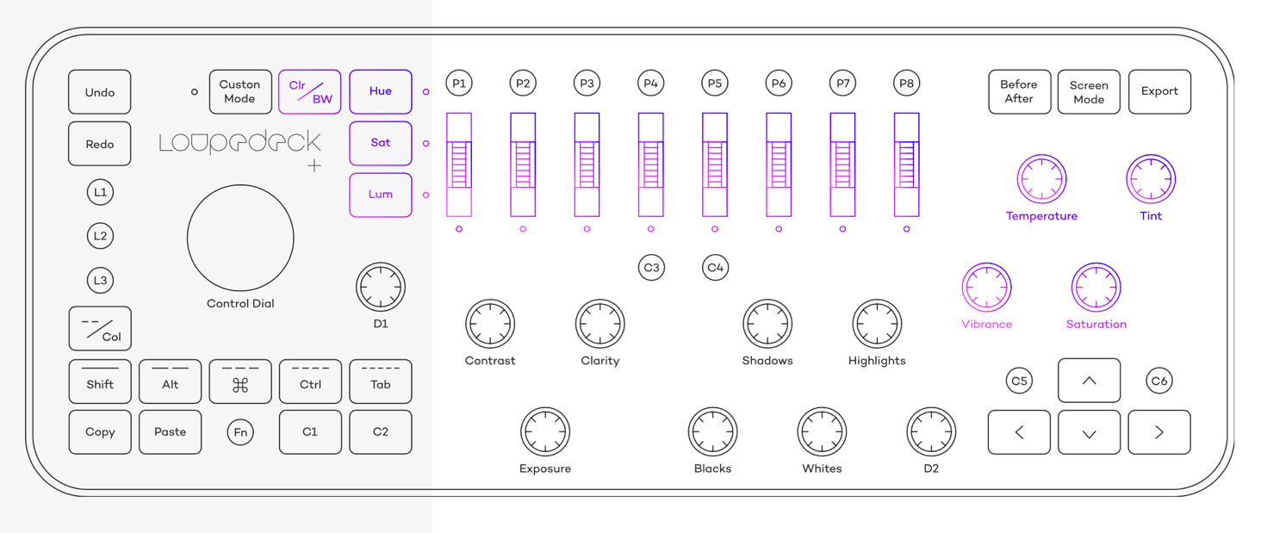
Task: Enable Before After comparison
Action: coord(1019,91)
